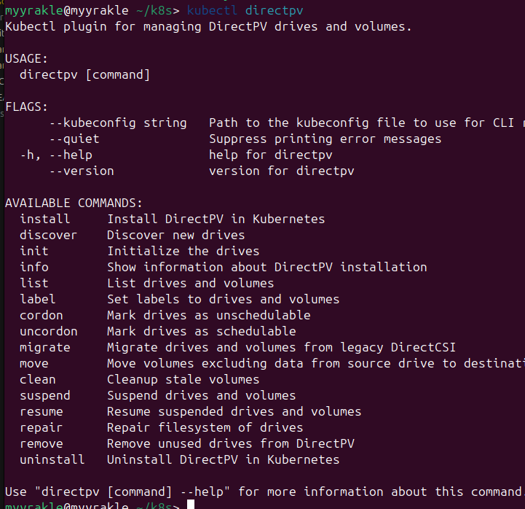Click the 'list' command name
This screenshot has width=525, height=509.
(x=34, y=283)
